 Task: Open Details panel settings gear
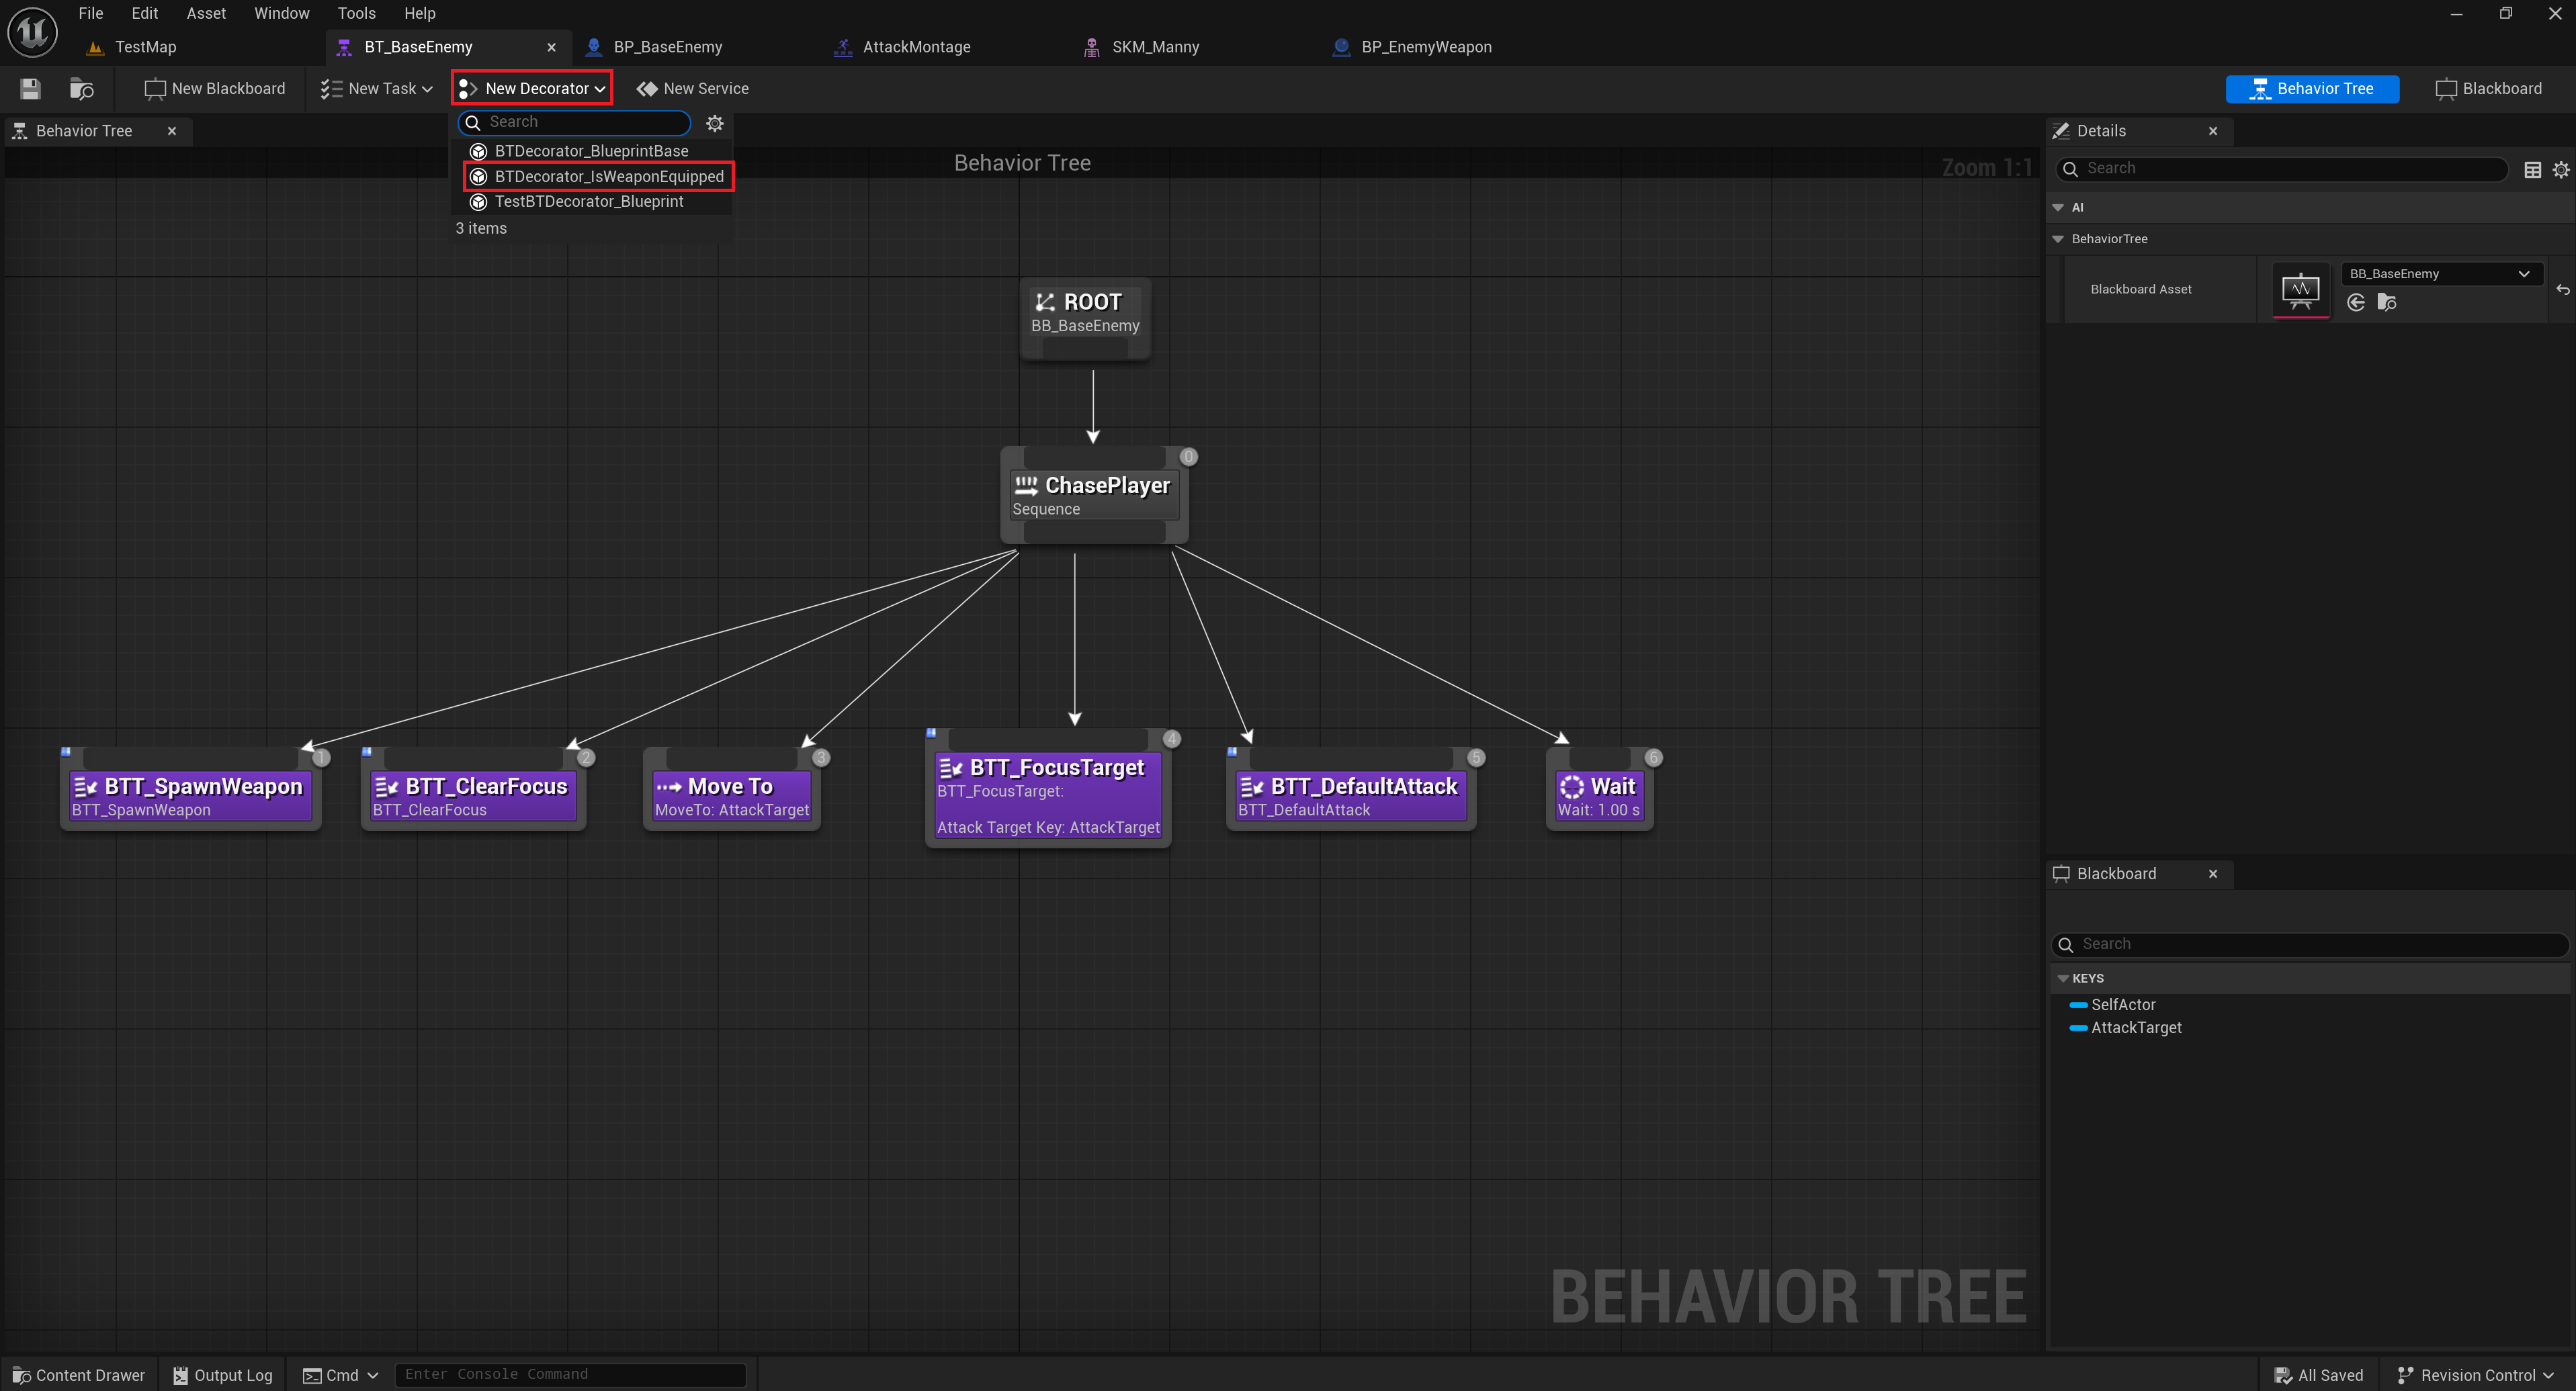pos(2560,169)
